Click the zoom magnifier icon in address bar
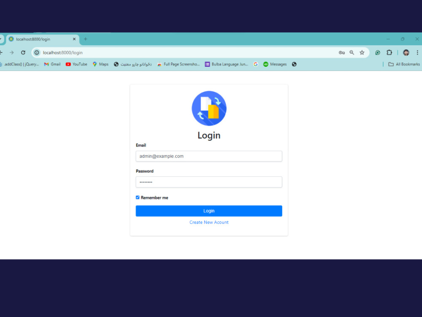This screenshot has height=317, width=422. point(352,52)
